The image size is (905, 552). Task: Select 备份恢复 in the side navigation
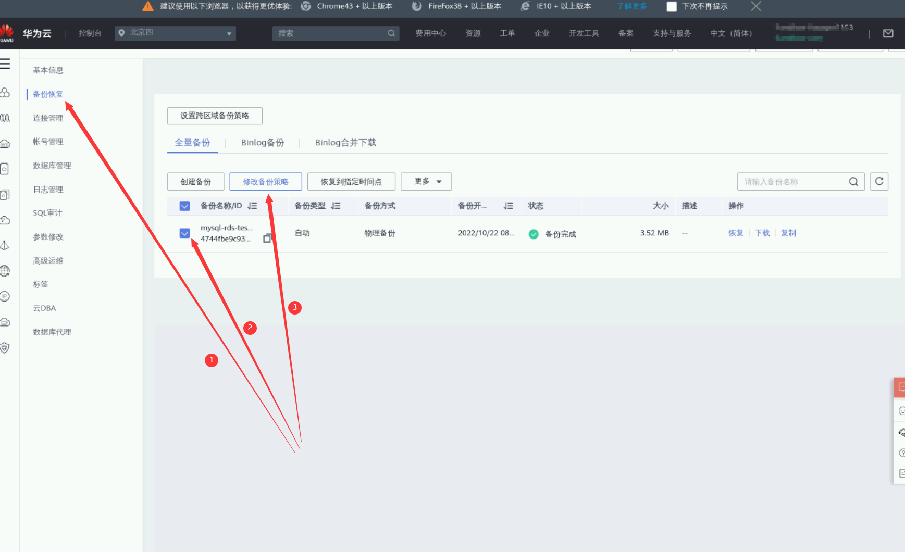(x=48, y=94)
